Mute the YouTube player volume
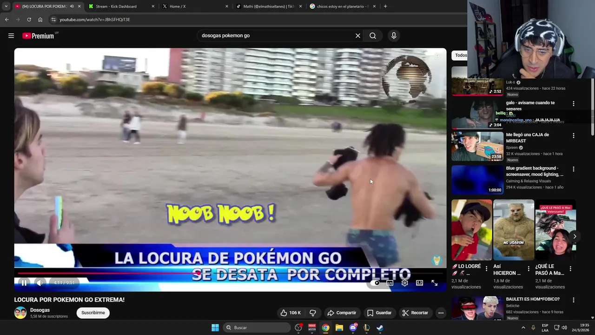This screenshot has width=595, height=335. pyautogui.click(x=40, y=283)
